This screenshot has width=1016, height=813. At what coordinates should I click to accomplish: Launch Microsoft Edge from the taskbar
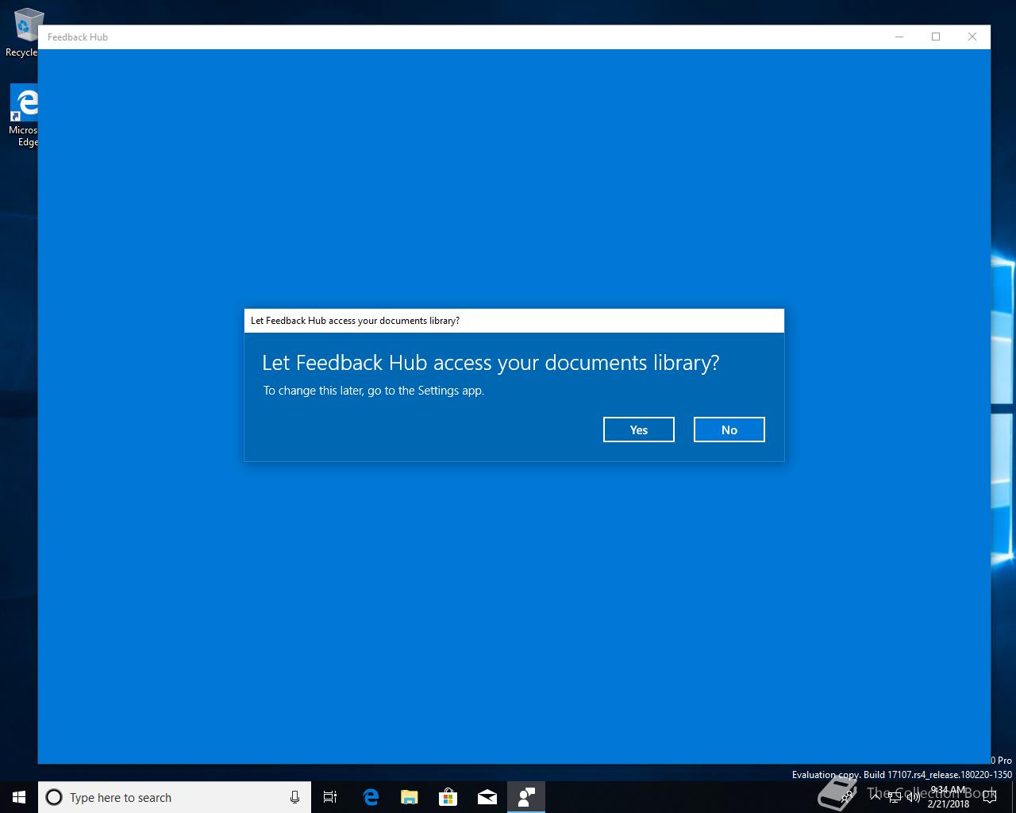(x=370, y=797)
